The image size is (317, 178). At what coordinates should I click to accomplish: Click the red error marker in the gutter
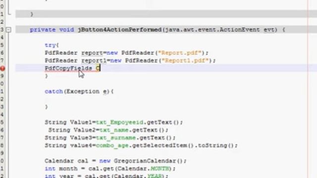2,68
